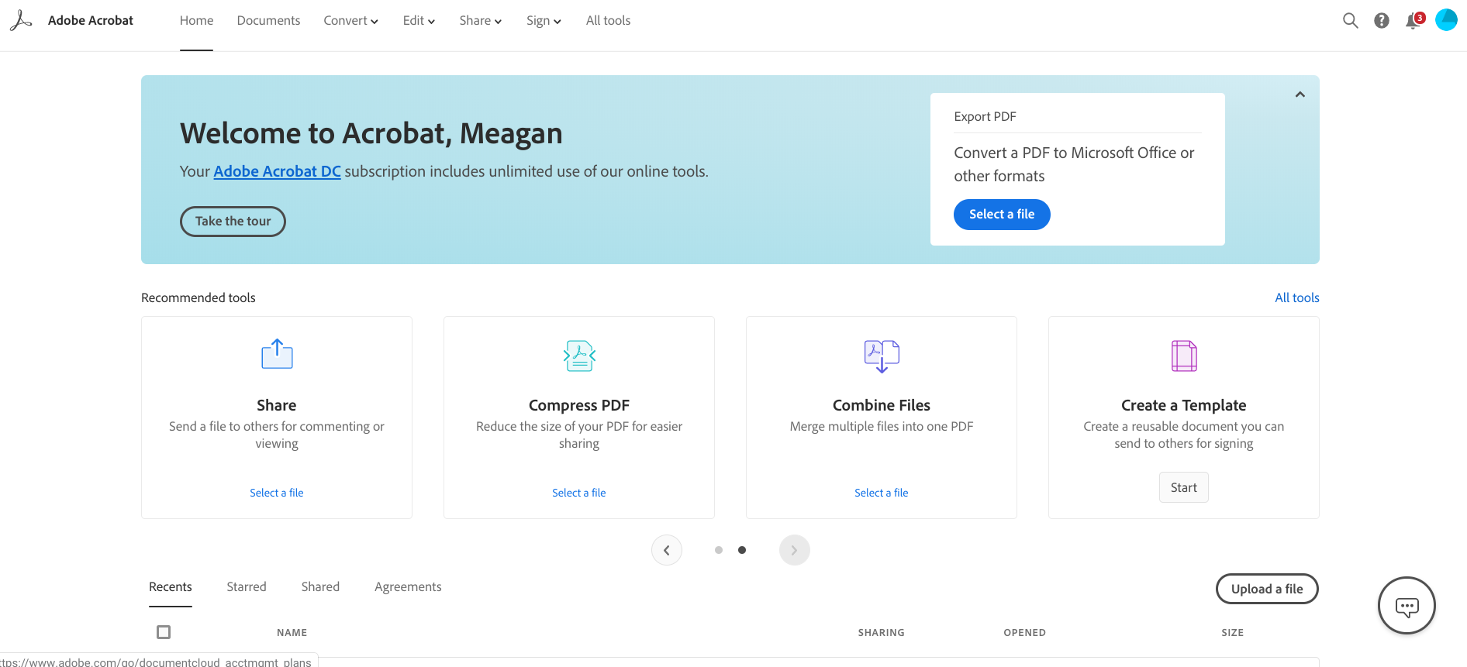Expand the Convert dropdown menu
Viewport: 1467px width, 667px height.
(x=350, y=21)
